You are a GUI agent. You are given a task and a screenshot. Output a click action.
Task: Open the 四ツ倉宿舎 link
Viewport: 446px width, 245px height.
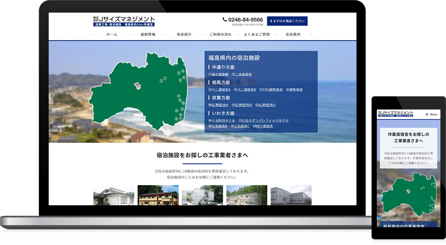pos(264,126)
